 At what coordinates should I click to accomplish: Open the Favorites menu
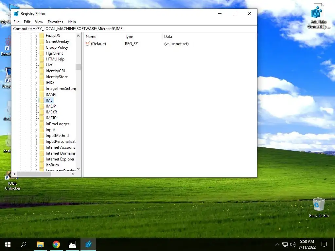coord(55,22)
